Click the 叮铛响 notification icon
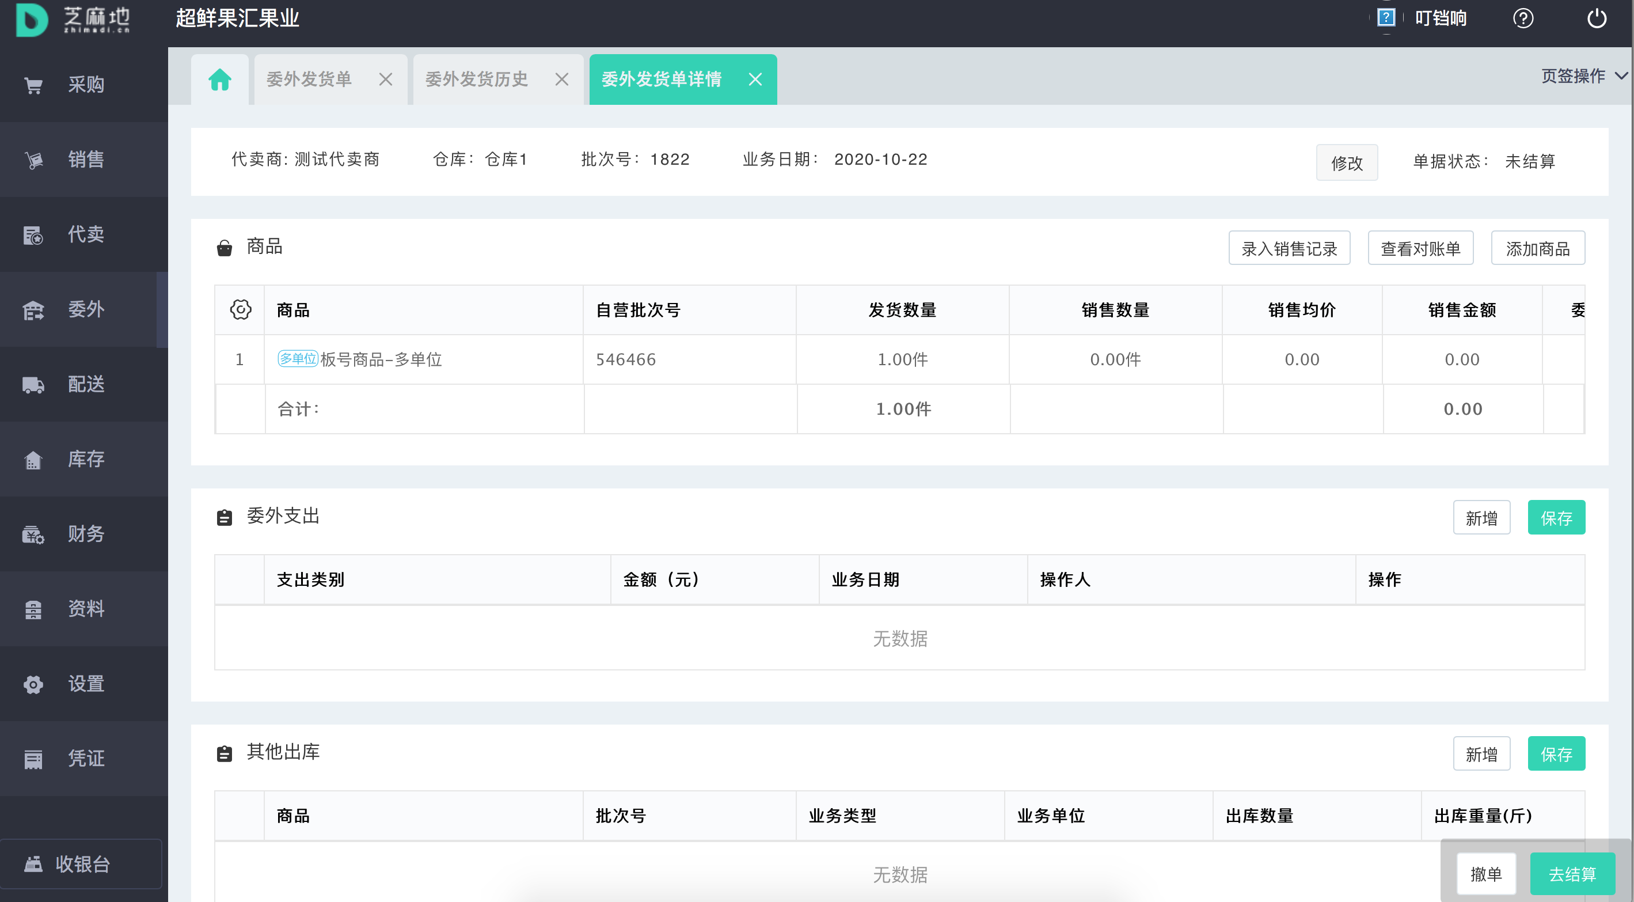The width and height of the screenshot is (1634, 902). 1386,18
